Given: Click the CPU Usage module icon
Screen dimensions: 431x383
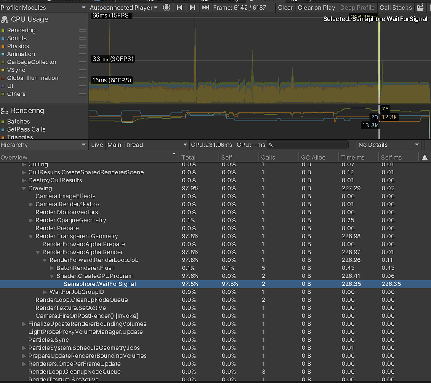Looking at the screenshot, I should click(x=5, y=19).
